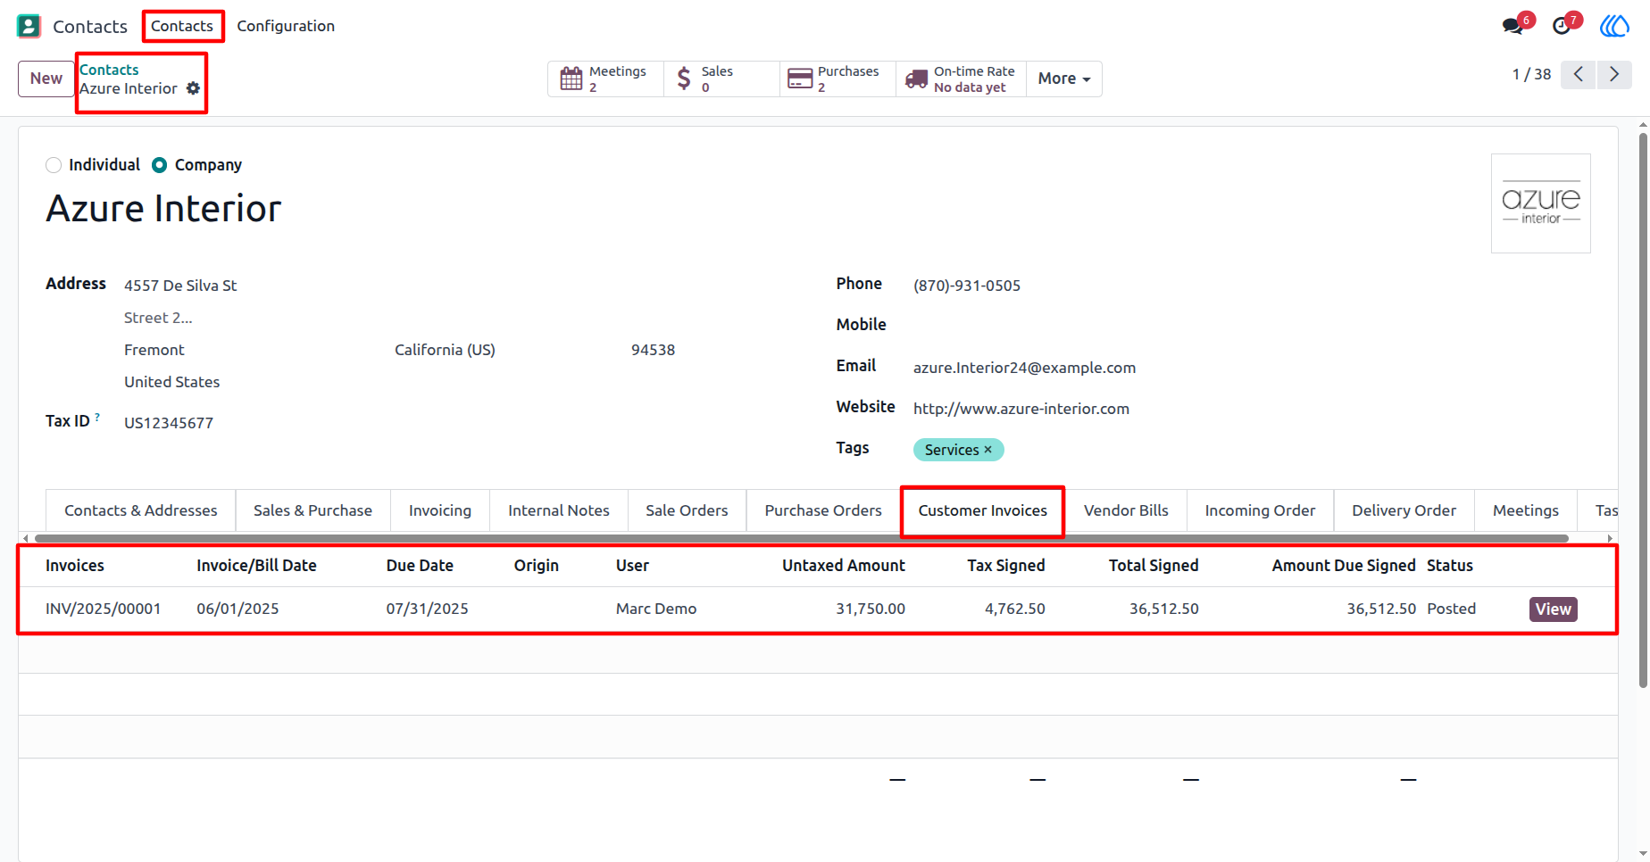Click the Tax ID help question mark
Screen dimensions: 1650x862
click(x=97, y=417)
